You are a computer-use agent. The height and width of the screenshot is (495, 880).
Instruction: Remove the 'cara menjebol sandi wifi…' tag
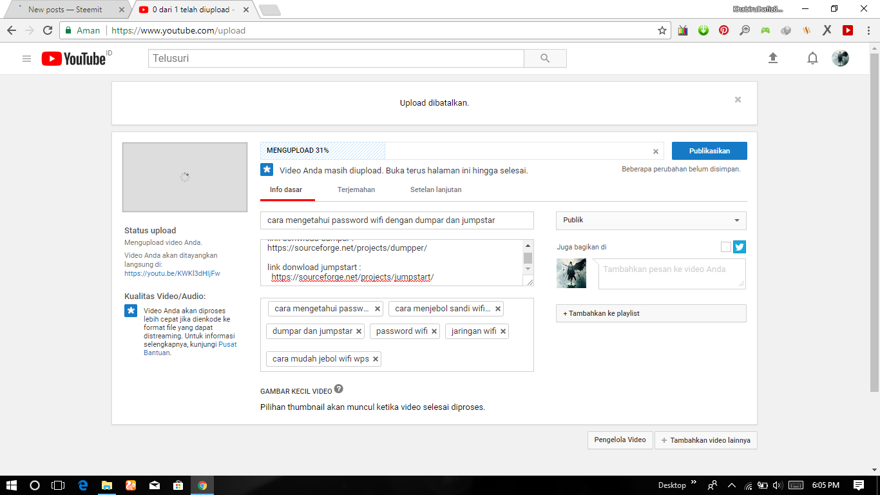point(498,309)
